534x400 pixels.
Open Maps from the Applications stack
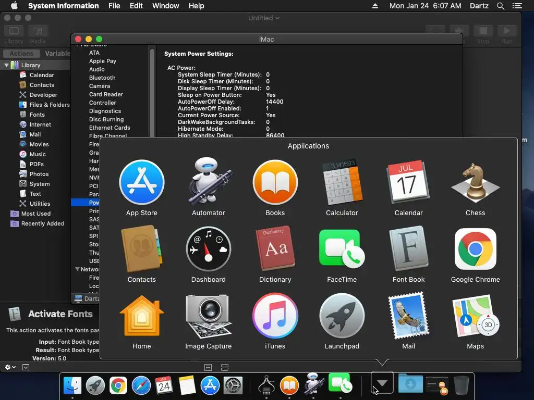476,316
